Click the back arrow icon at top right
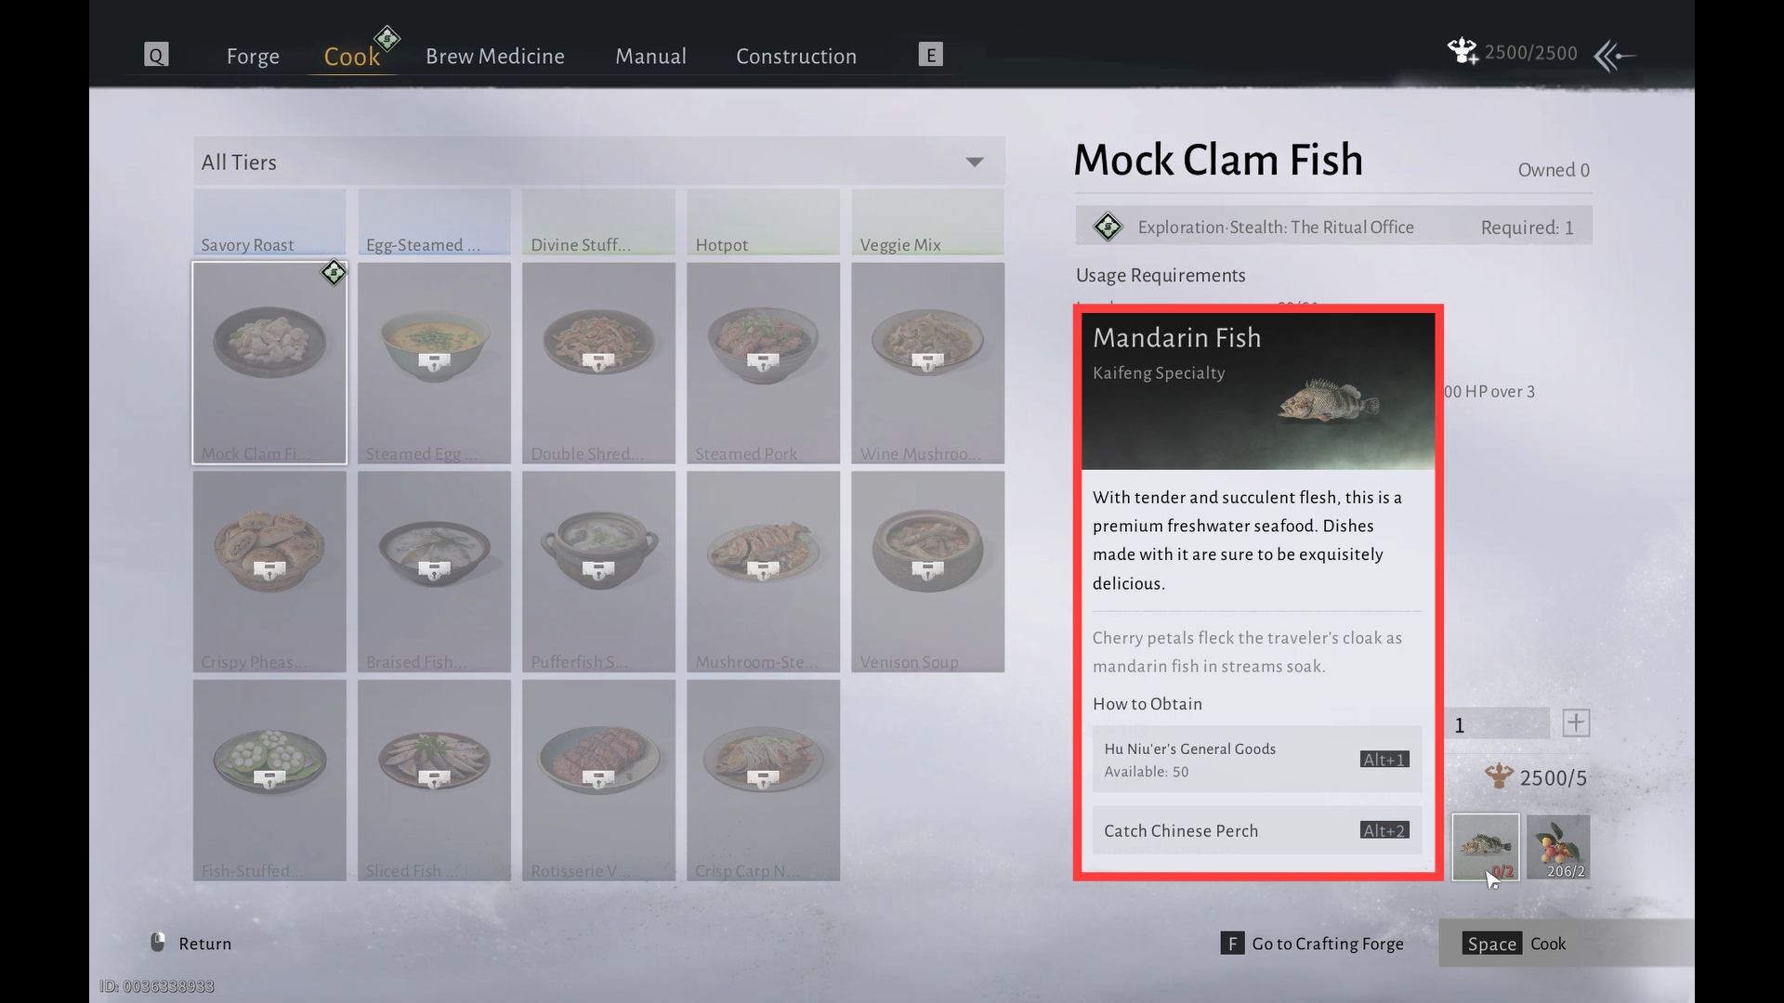 [x=1615, y=56]
